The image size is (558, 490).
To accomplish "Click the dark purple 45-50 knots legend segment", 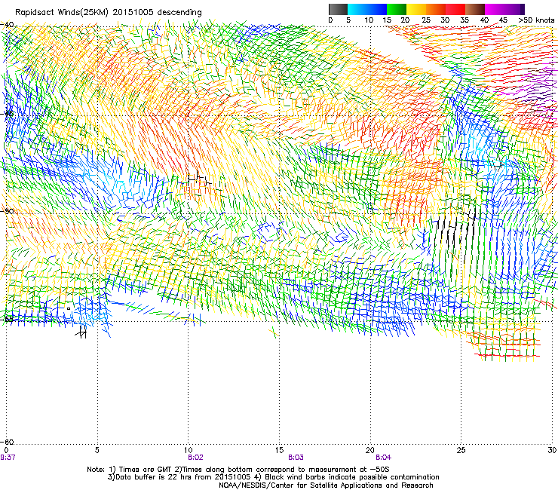I will pos(514,9).
